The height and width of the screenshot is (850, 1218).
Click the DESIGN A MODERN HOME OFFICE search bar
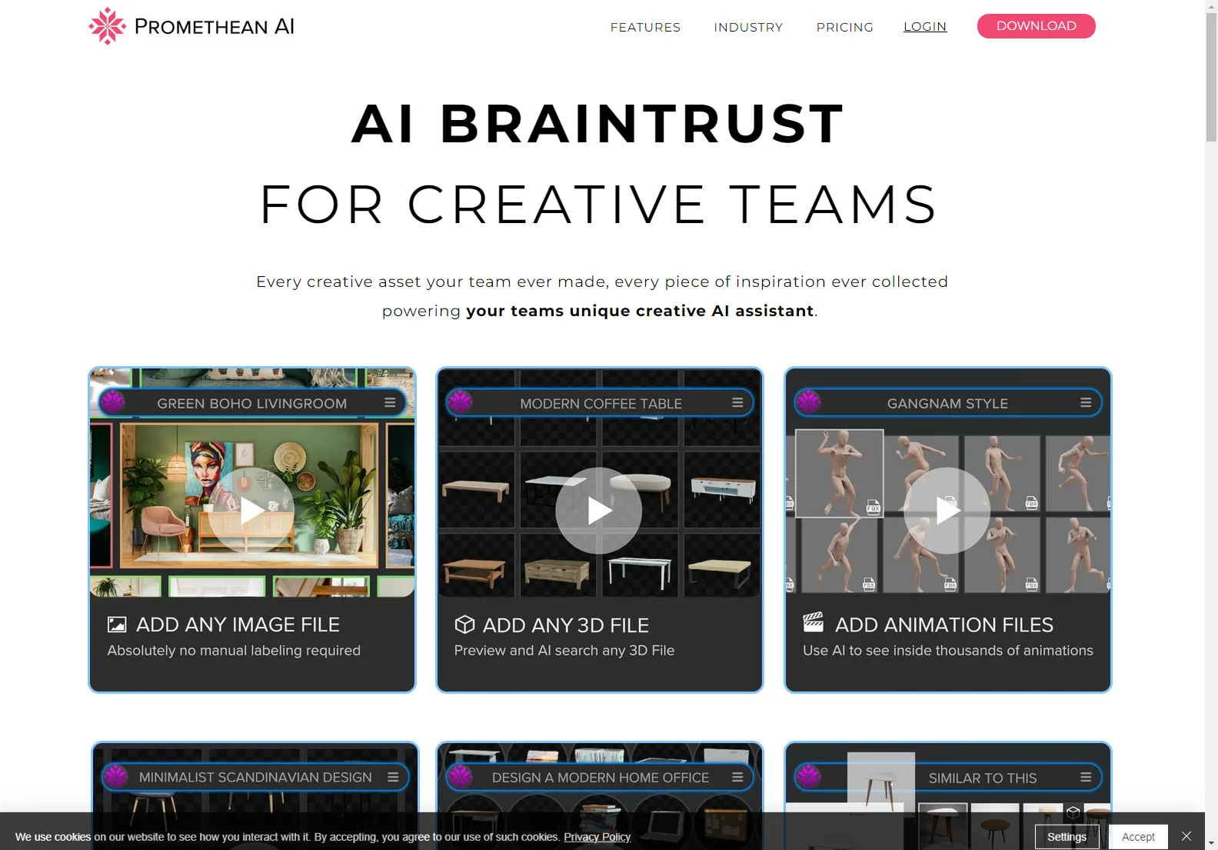pos(599,777)
